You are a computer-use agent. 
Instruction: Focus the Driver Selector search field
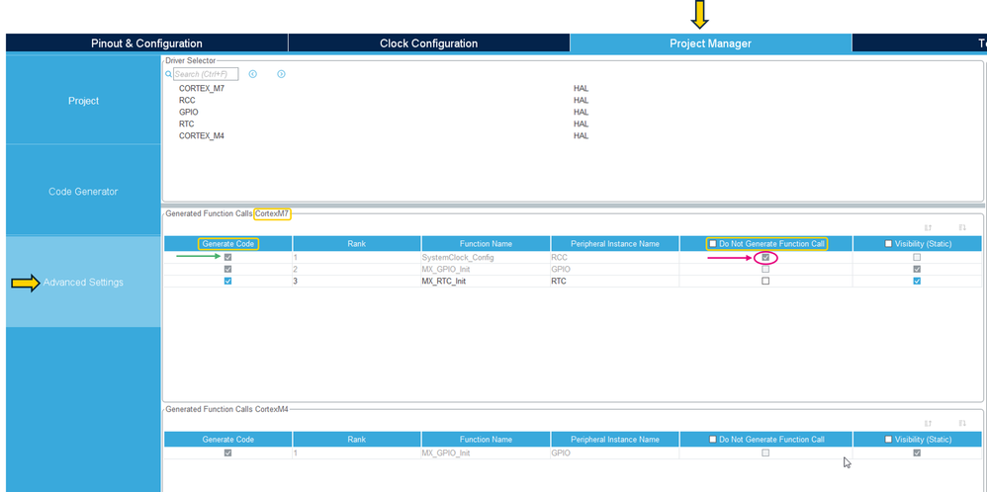[206, 74]
